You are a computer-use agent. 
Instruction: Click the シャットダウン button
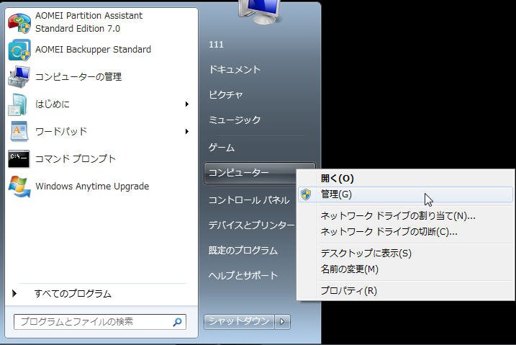click(x=239, y=322)
